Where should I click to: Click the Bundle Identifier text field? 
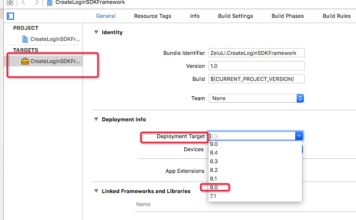click(x=256, y=53)
